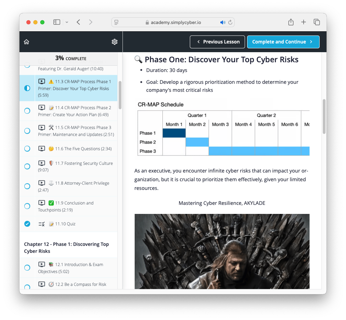This screenshot has height=320, width=346.
Task: Click the warning emoji in lesson 11.3
Action: [51, 81]
